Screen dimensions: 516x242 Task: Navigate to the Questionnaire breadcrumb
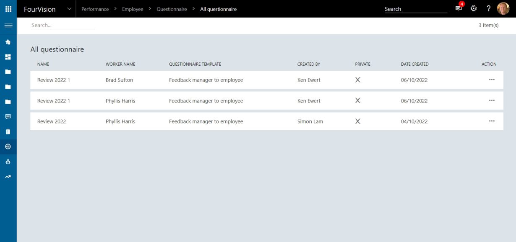[171, 9]
